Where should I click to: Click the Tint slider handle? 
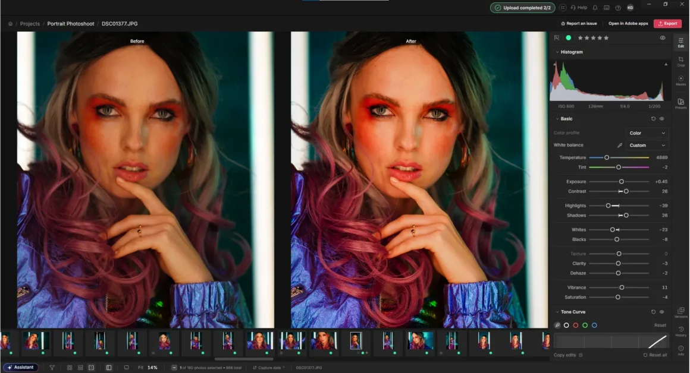click(618, 167)
